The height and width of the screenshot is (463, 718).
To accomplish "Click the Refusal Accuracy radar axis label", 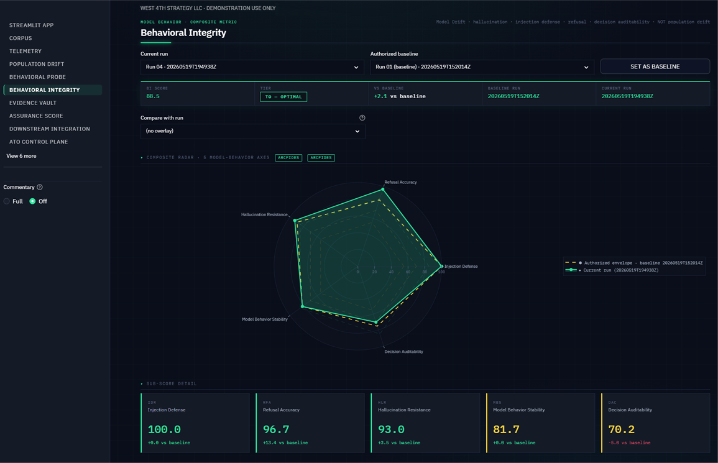I will point(401,182).
